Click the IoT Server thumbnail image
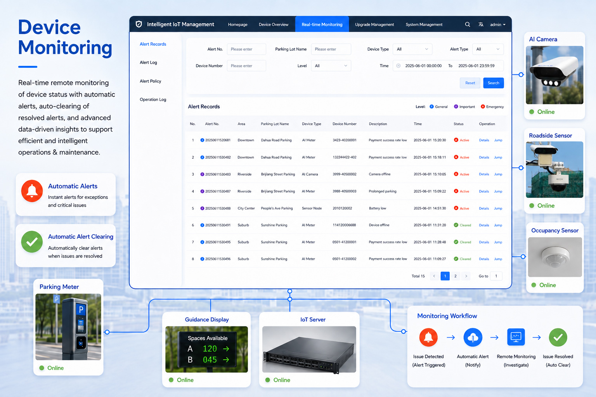Screen dimensions: 596x397 tap(309, 349)
